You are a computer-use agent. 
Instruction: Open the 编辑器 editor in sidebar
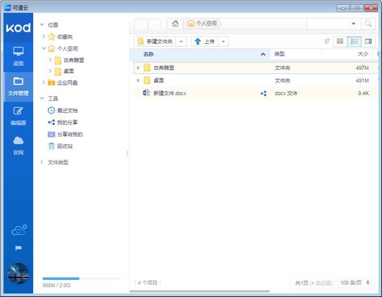tap(18, 114)
